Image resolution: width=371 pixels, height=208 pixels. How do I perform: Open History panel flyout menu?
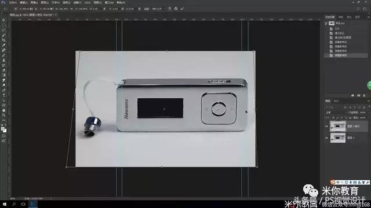click(x=369, y=17)
